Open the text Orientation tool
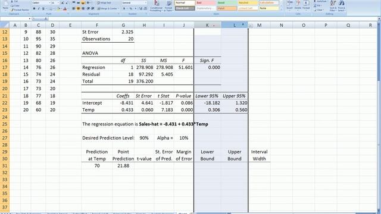The width and height of the screenshot is (381, 214). tap(89, 2)
